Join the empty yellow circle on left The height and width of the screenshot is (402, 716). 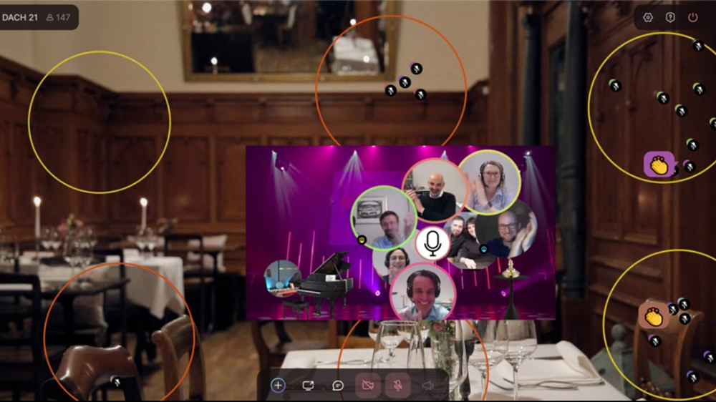[99, 123]
